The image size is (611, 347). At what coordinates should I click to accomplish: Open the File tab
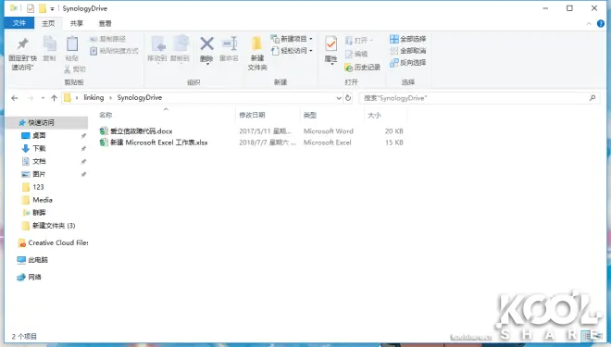tap(19, 23)
